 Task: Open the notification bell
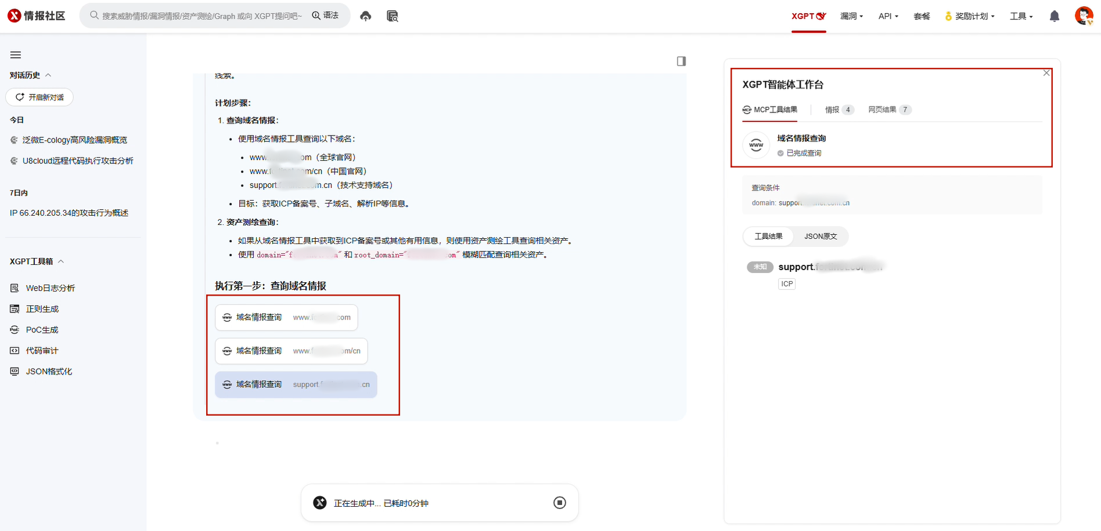click(x=1055, y=16)
